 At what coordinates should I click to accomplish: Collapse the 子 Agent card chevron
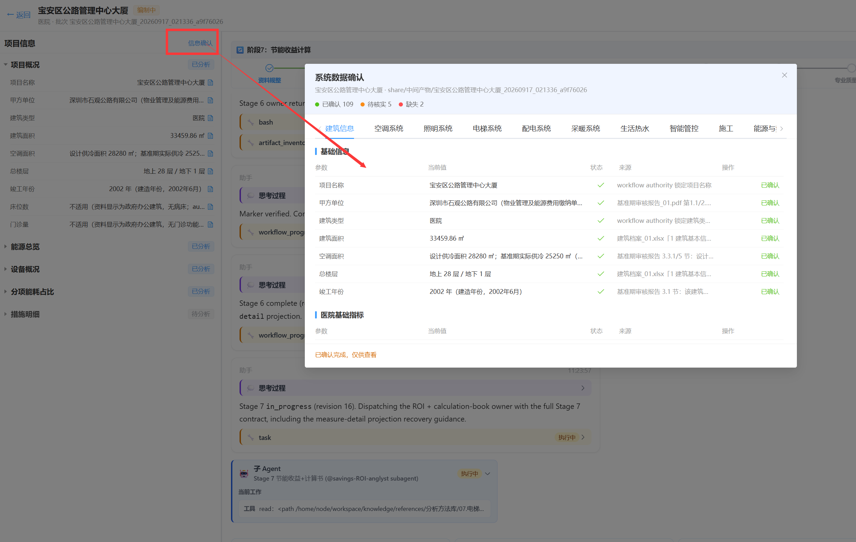coord(488,473)
